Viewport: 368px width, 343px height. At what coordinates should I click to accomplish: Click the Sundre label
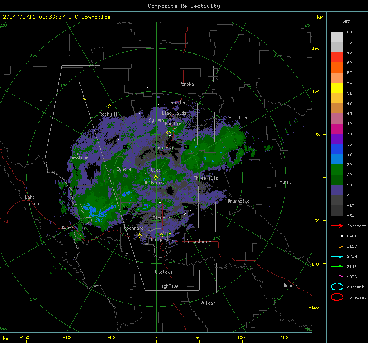point(124,169)
